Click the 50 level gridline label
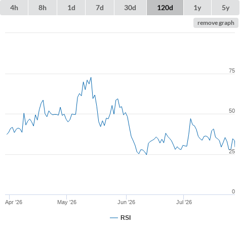 (x=232, y=111)
